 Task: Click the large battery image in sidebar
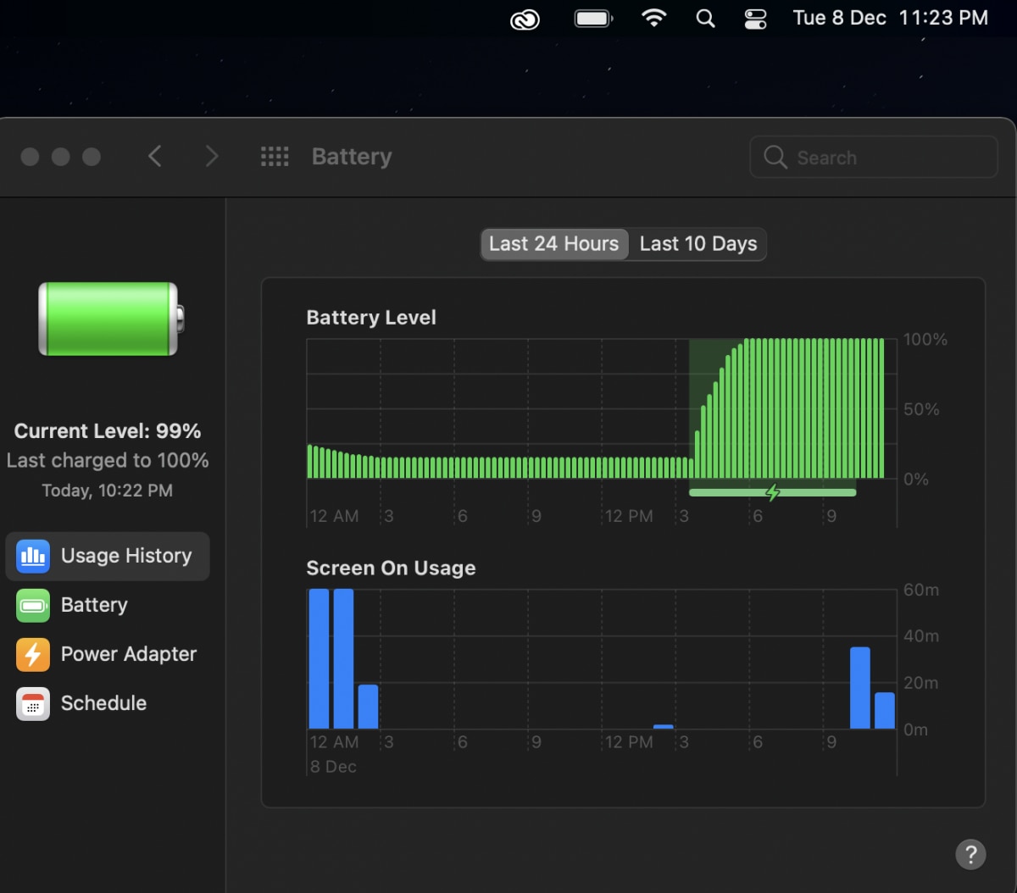point(110,319)
